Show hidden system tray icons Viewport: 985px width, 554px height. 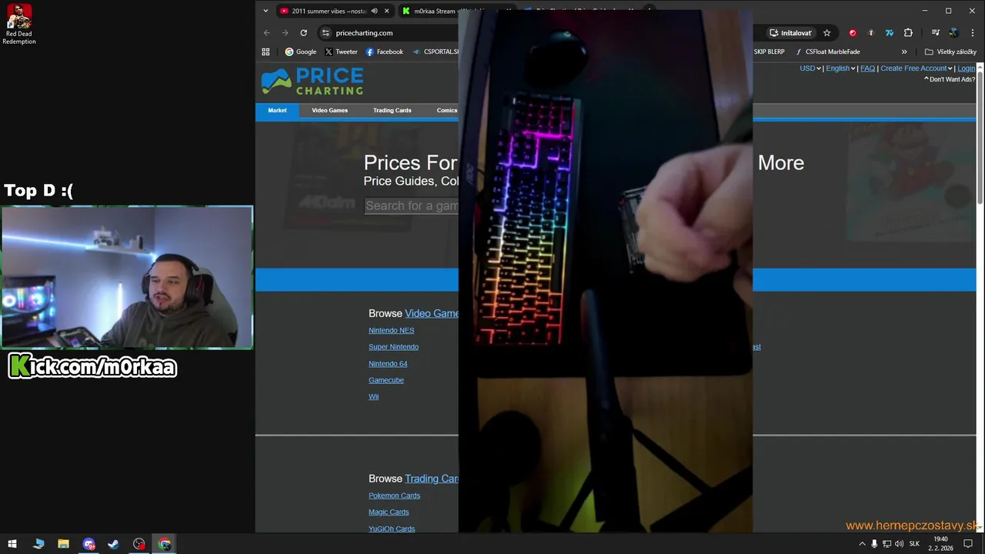862,544
